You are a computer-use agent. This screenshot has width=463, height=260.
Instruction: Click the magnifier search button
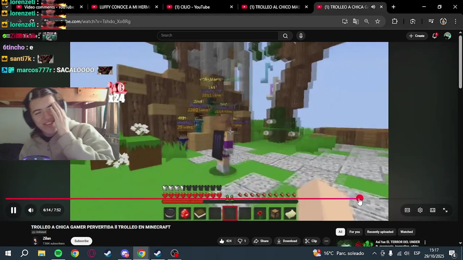(x=285, y=35)
